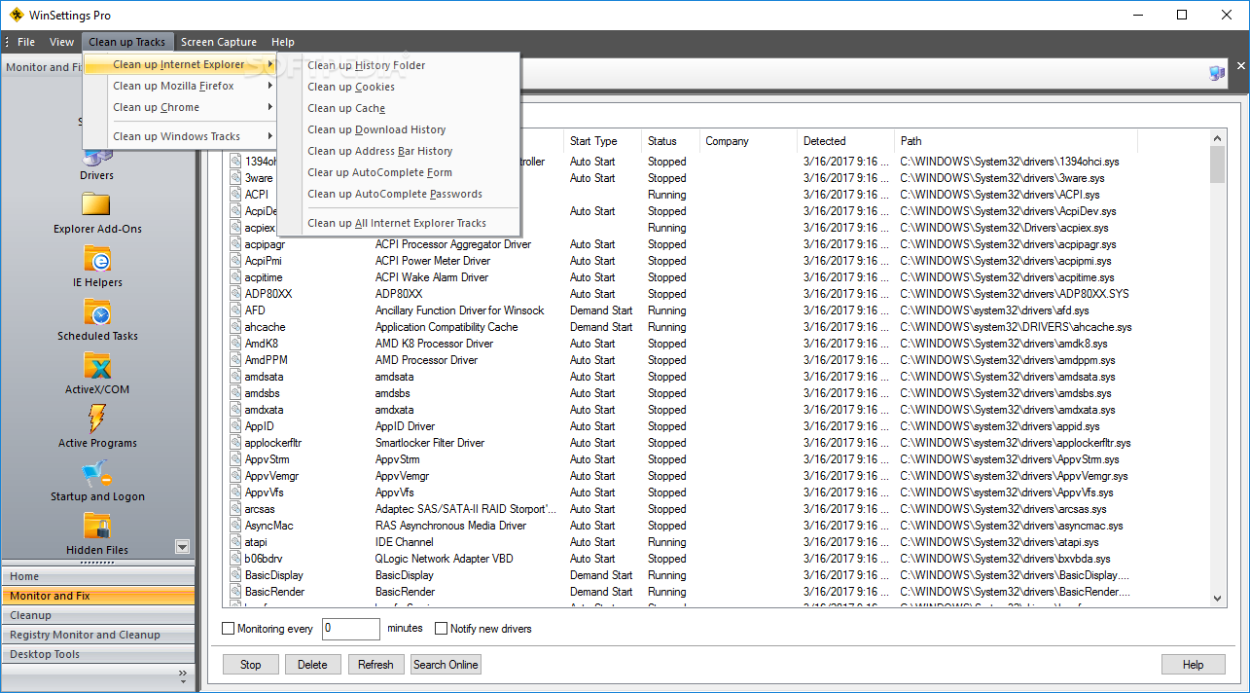This screenshot has width=1250, height=693.
Task: Click the file icon beside BasicRender
Action: click(235, 592)
